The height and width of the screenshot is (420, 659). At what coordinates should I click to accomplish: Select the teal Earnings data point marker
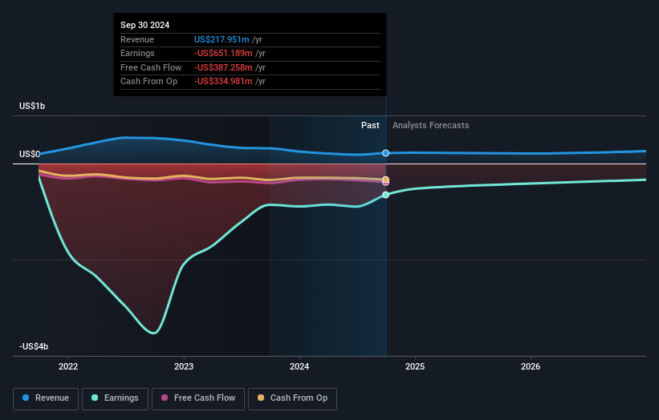(x=385, y=195)
